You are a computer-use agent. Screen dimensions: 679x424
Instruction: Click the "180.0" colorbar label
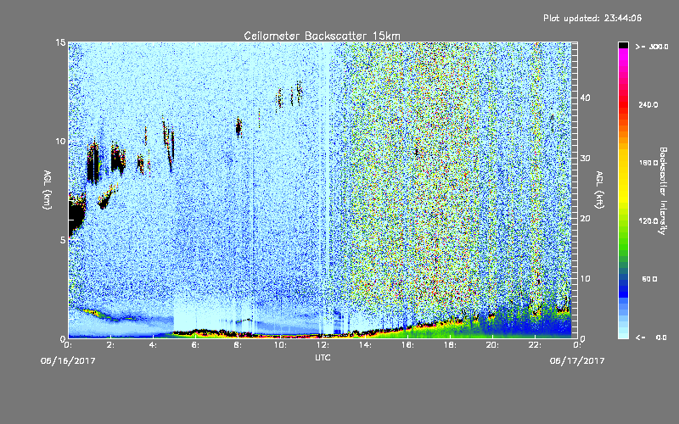(x=648, y=163)
